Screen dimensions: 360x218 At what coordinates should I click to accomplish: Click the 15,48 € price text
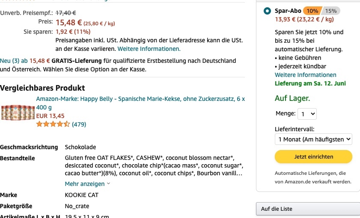click(x=68, y=23)
